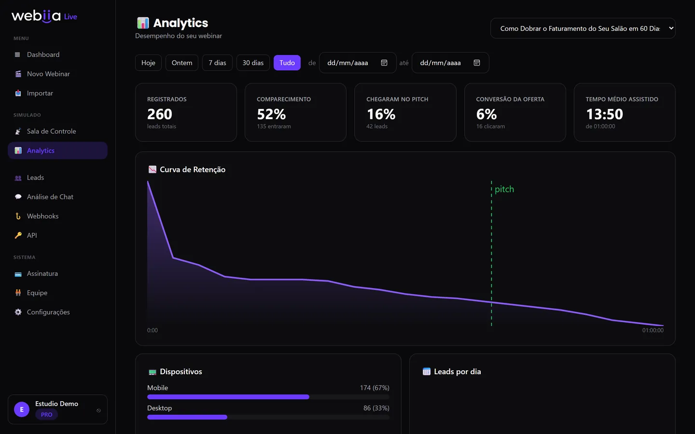This screenshot has height=434, width=695.
Task: Go to Novo Webinar
Action: [x=57, y=74]
